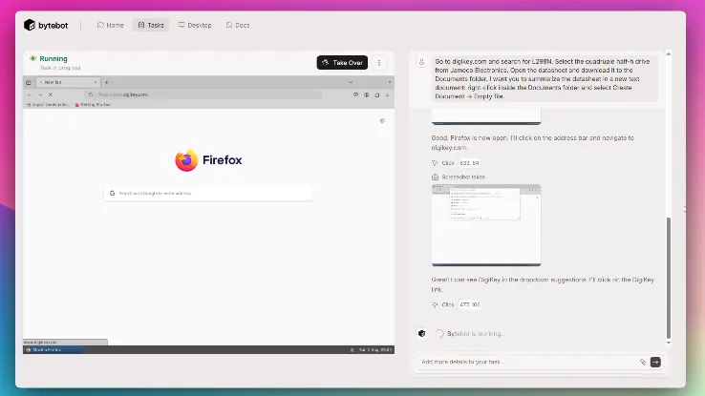Screen dimensions: 705x396
Task: Click the Mozilla Firefox taskbar item
Action: 53,350
